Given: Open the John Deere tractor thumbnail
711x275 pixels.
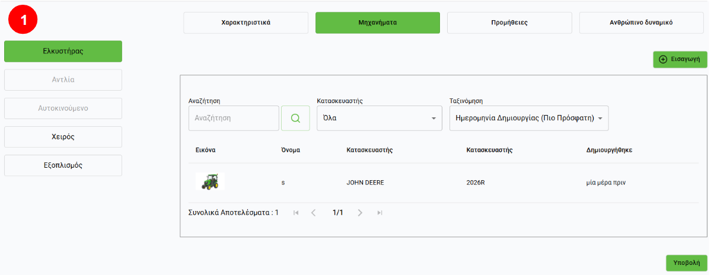Looking at the screenshot, I should (x=210, y=182).
